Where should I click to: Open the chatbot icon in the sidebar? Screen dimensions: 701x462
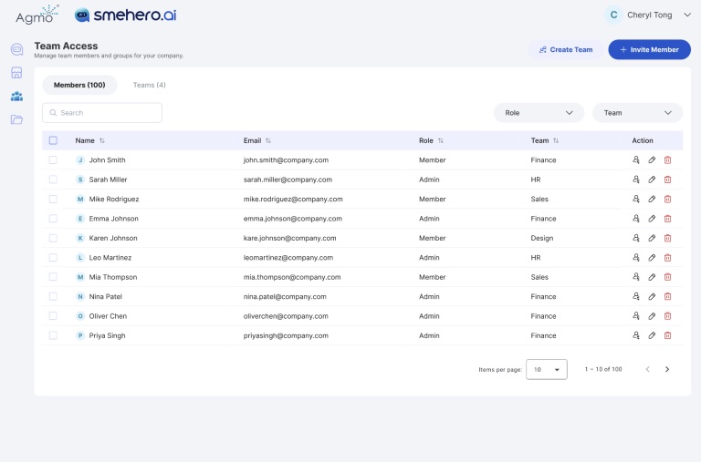pos(17,49)
